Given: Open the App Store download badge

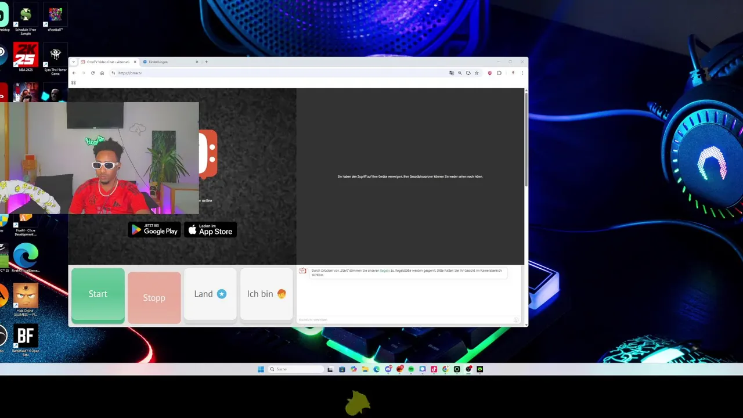Looking at the screenshot, I should [x=210, y=230].
